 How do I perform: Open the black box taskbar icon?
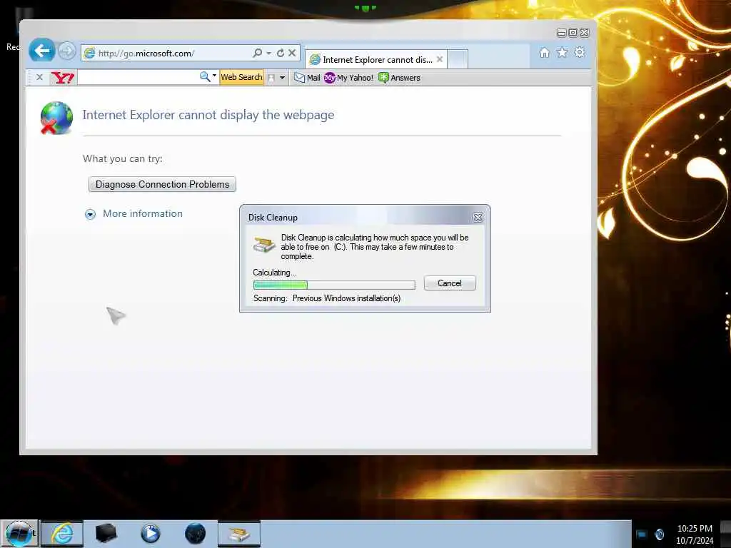click(x=106, y=534)
